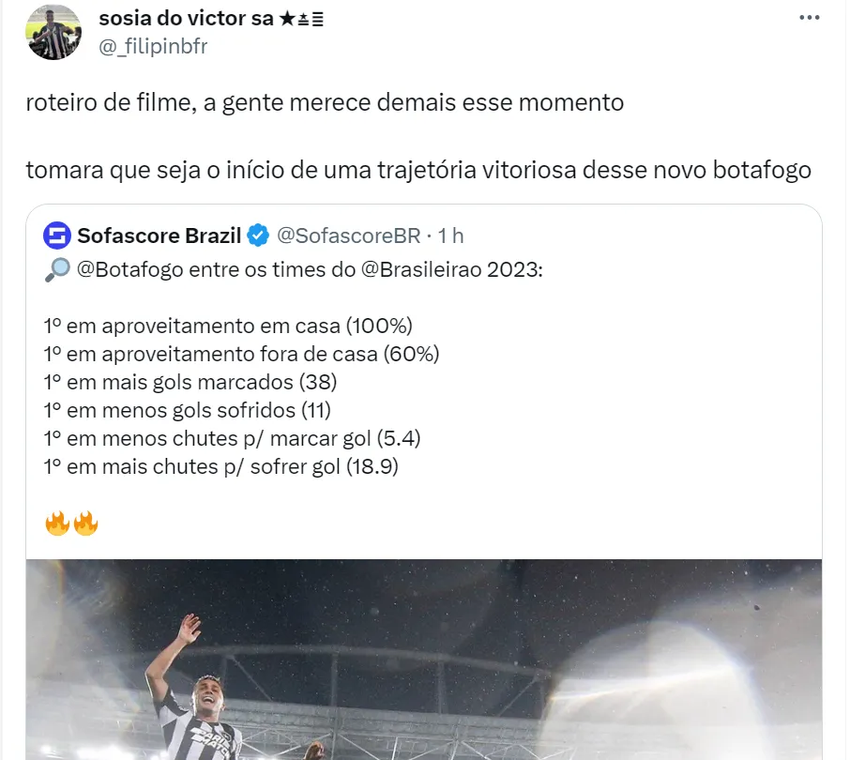Click the blue verified badge icon
This screenshot has height=760, width=850.
(258, 236)
